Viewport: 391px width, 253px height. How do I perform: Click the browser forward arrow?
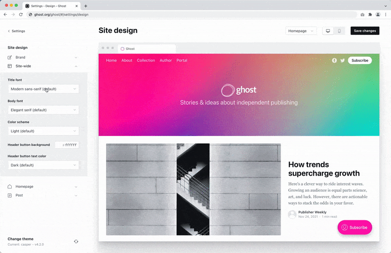coord(13,15)
